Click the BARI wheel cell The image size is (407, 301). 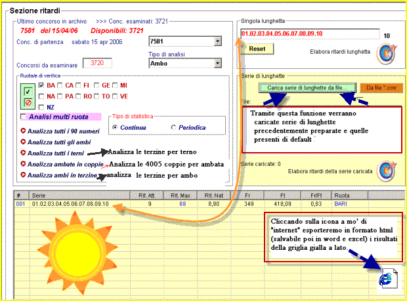(x=341, y=204)
